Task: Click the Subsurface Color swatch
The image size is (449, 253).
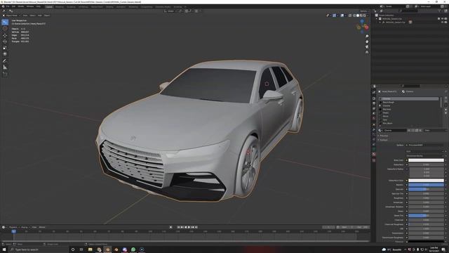Action: pos(426,181)
